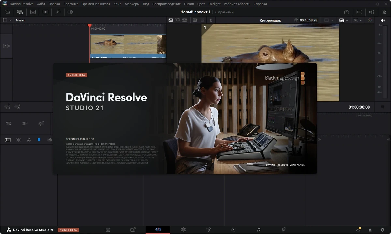Open the Color page
This screenshot has width=391, height=234.
tap(233, 230)
